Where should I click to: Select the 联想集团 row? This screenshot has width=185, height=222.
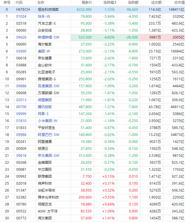92,176
